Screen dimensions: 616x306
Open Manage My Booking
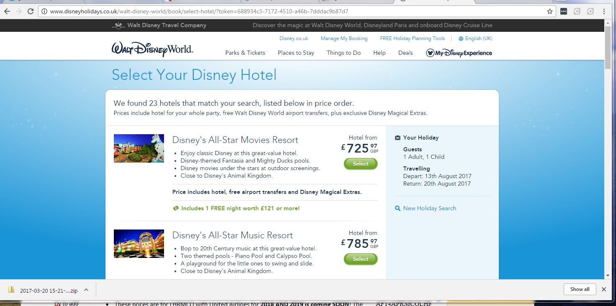pos(344,38)
